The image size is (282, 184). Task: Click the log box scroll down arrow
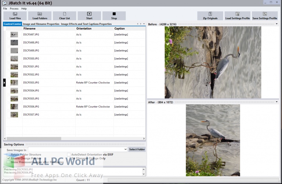coord(144,174)
